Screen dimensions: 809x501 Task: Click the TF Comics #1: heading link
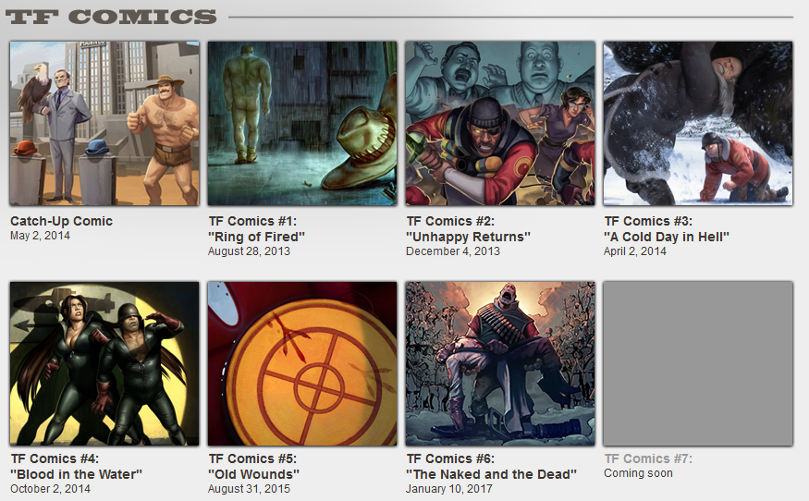pos(252,221)
